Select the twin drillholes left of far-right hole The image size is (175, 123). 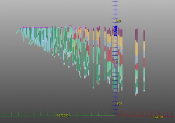(x=136, y=62)
